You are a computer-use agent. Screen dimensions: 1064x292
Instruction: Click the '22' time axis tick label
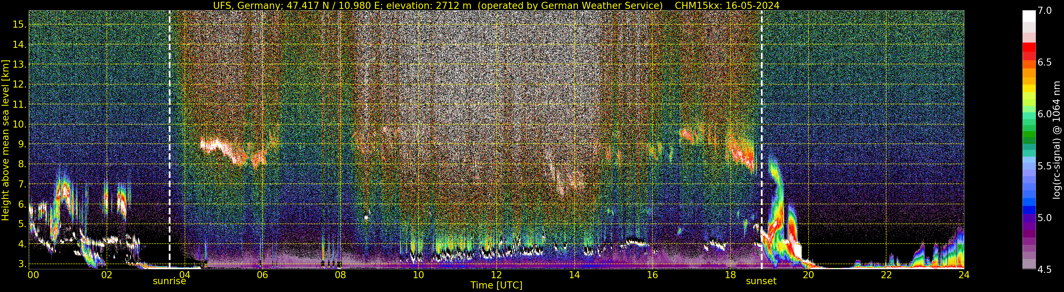tap(886, 274)
